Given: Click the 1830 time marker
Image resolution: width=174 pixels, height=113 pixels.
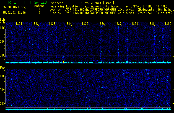Looking at the screenshot, I should click(x=168, y=24).
